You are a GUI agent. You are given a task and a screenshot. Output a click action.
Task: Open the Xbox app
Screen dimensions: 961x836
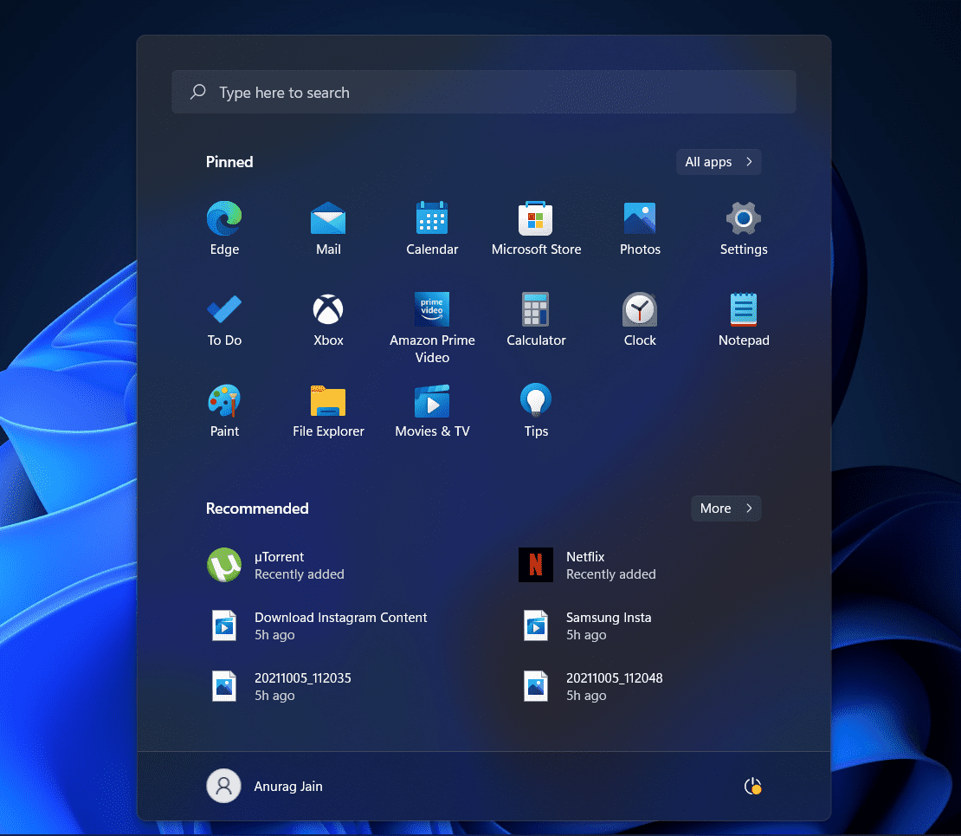[x=328, y=310]
